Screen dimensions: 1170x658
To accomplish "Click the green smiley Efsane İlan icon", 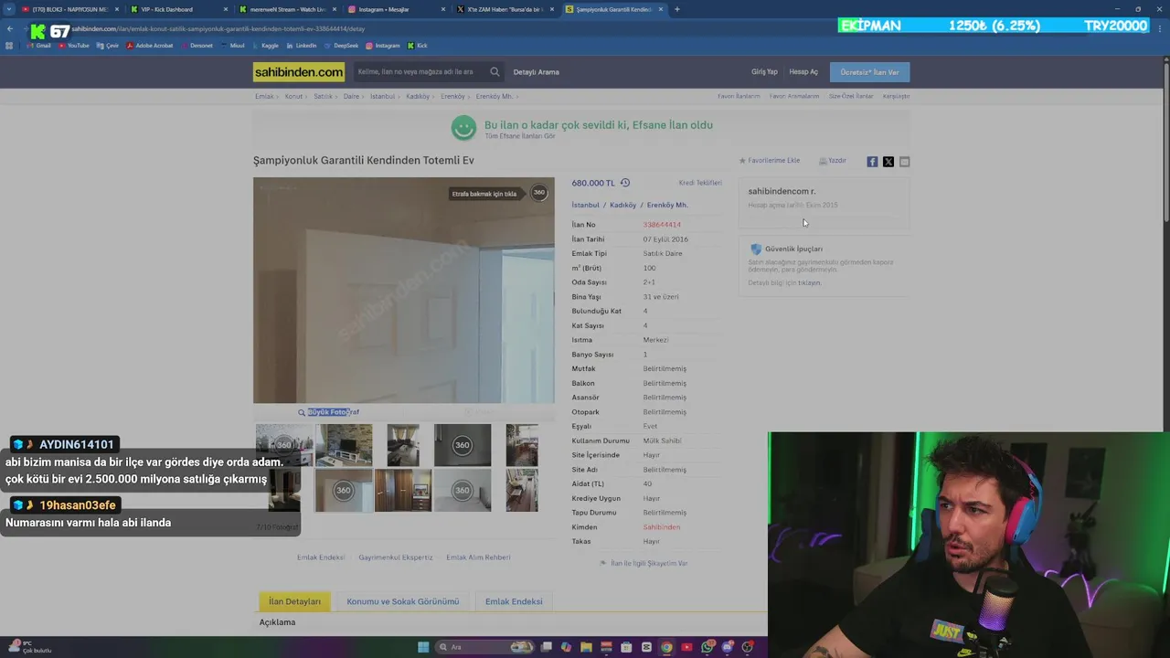I will tap(464, 128).
